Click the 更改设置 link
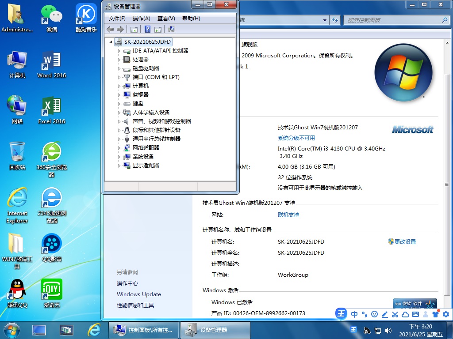 point(405,242)
